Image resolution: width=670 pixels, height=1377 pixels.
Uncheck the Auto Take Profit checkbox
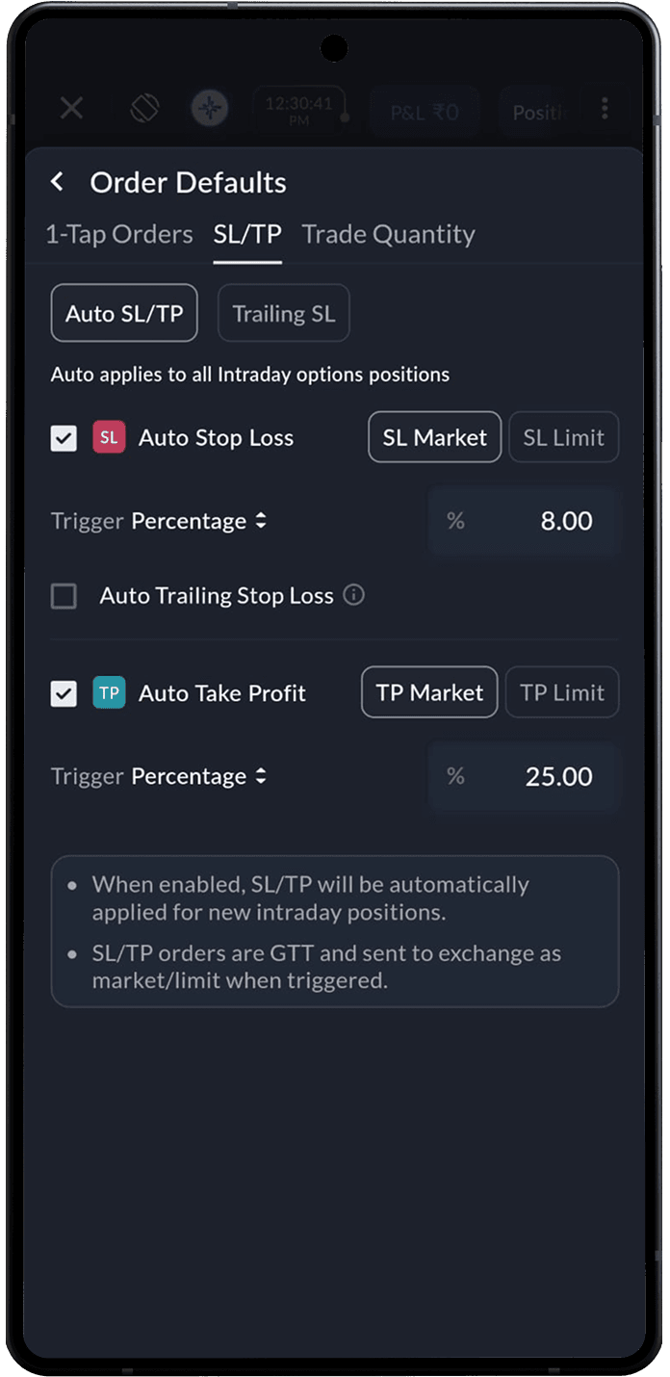coord(64,693)
